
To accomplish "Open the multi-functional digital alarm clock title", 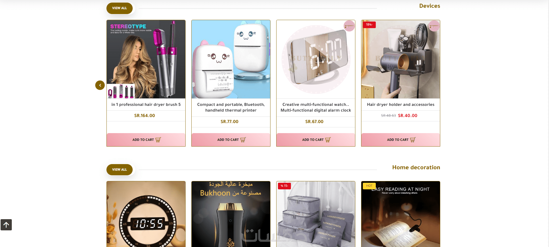I will [x=316, y=107].
